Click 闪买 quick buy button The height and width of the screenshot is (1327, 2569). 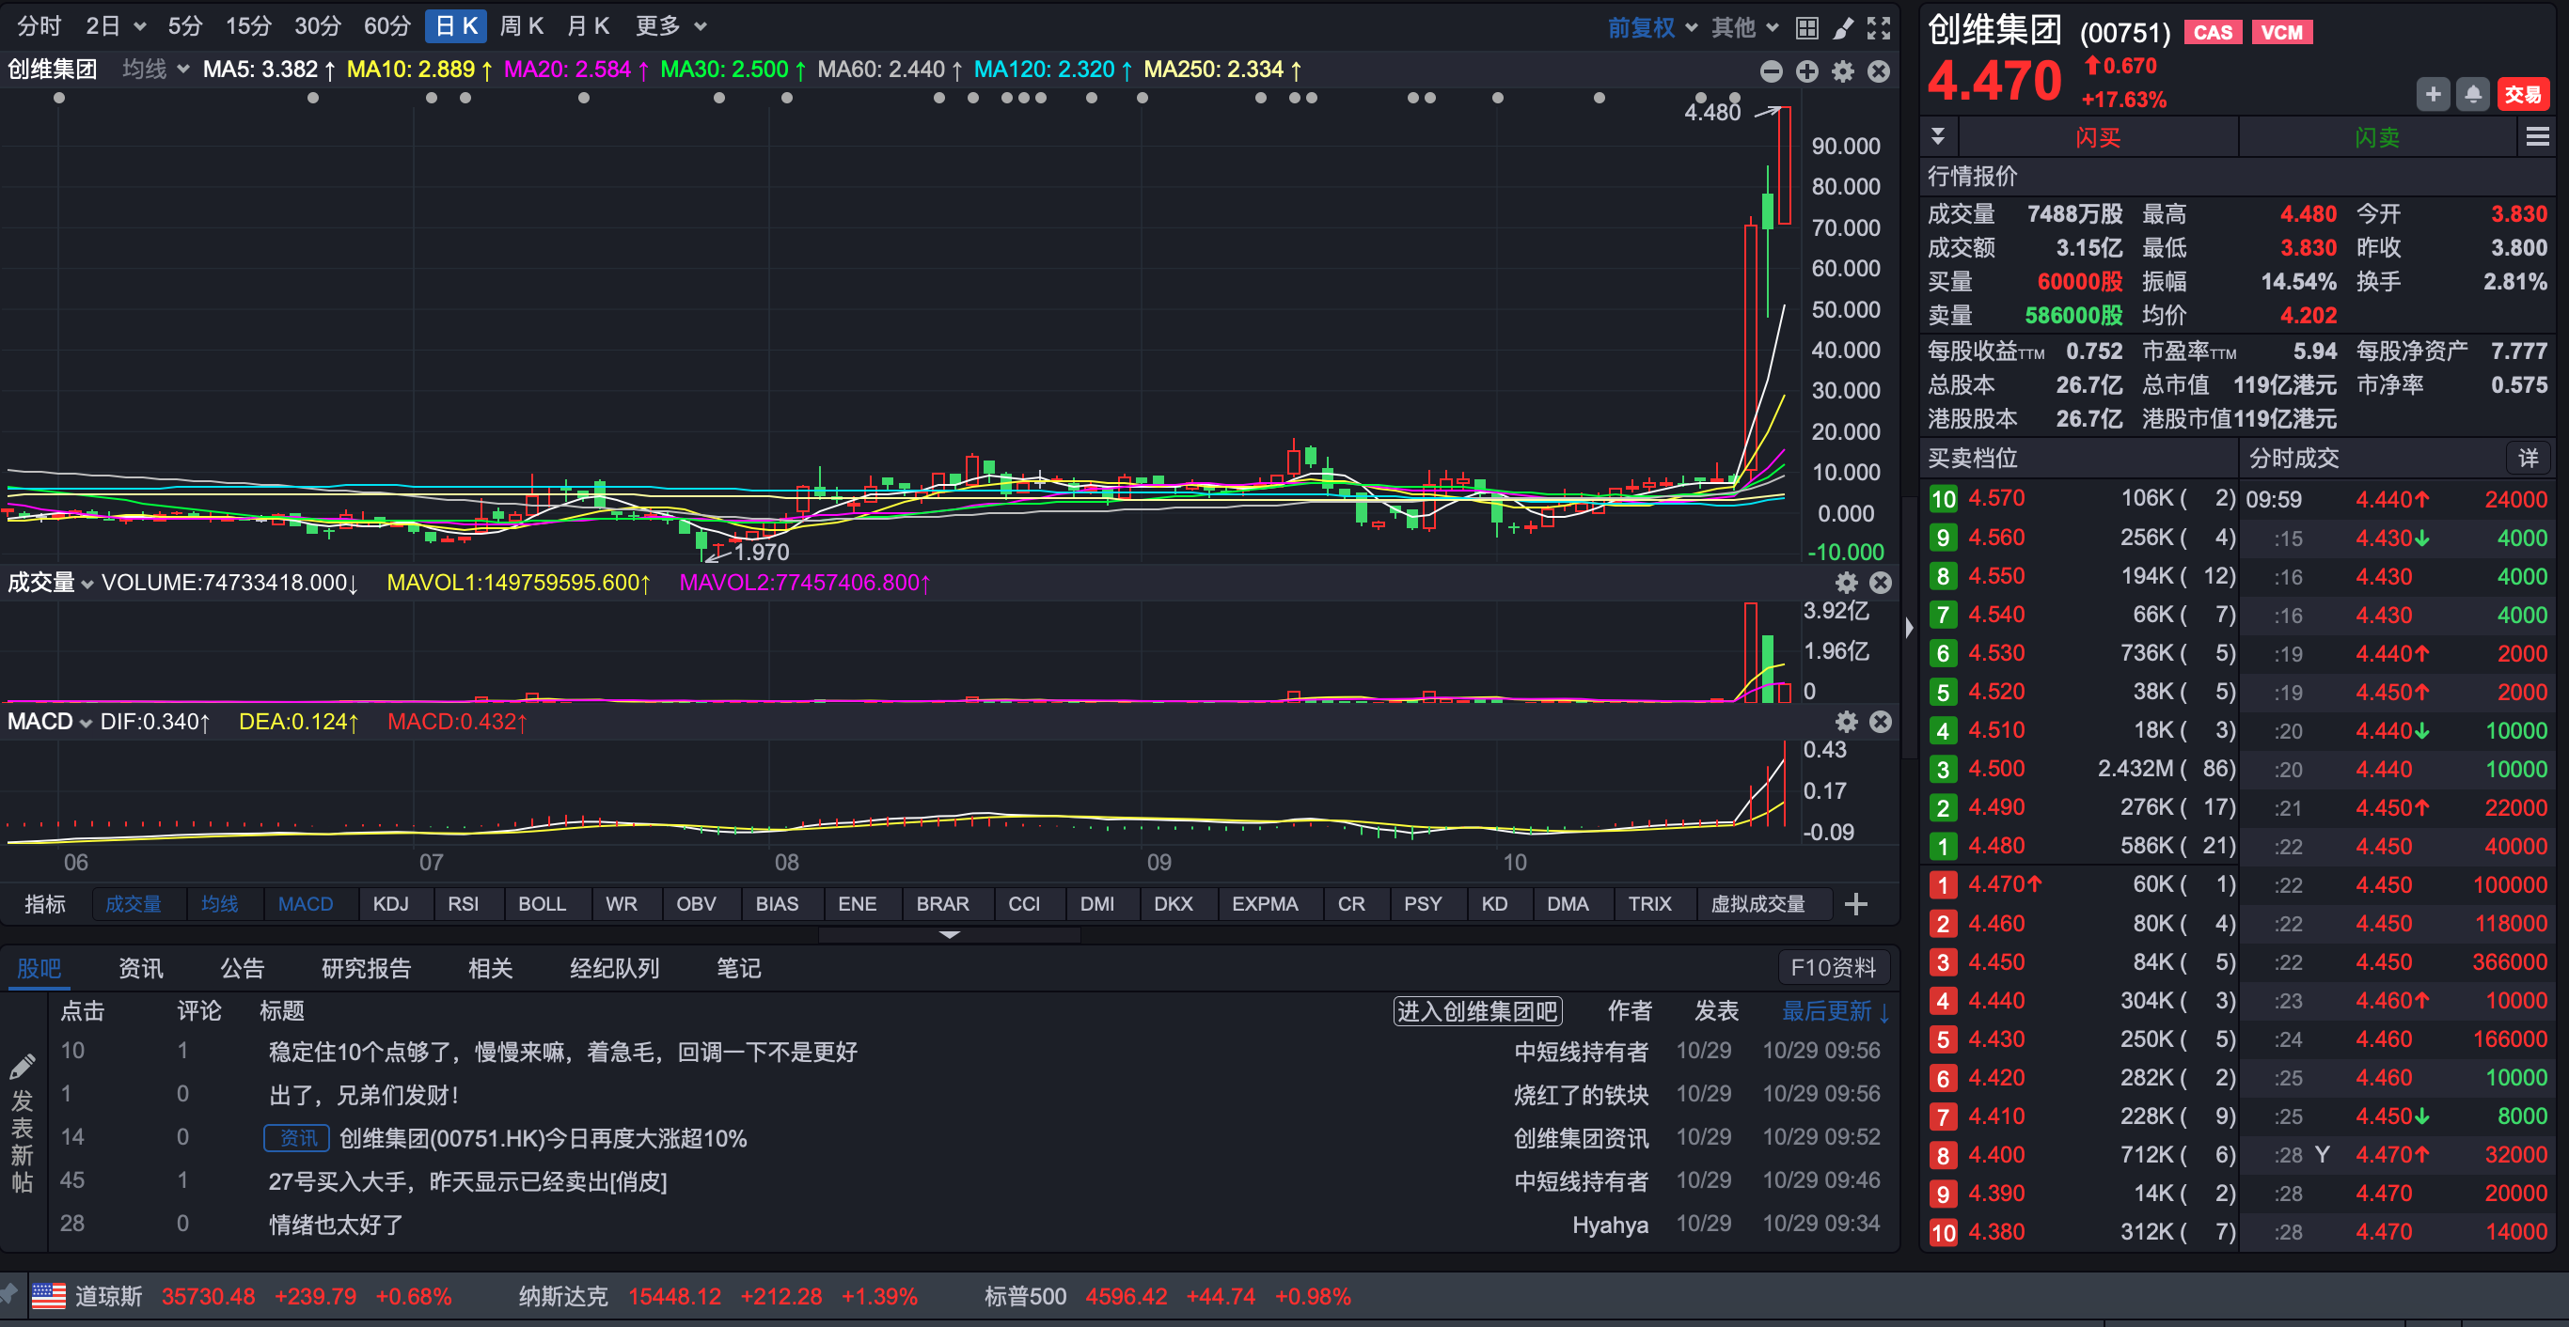pos(2098,137)
